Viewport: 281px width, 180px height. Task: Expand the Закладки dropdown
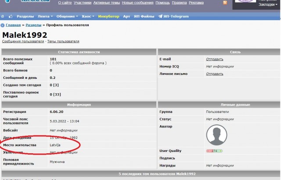tap(268, 4)
